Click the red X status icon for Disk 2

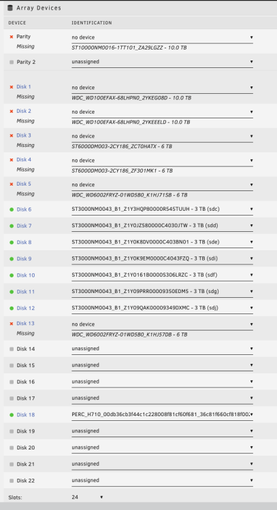pos(12,112)
